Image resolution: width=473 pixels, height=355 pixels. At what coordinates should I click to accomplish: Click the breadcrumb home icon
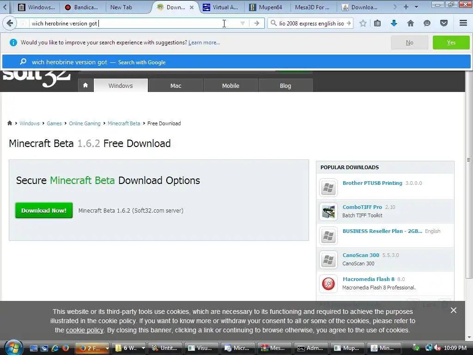pos(10,123)
